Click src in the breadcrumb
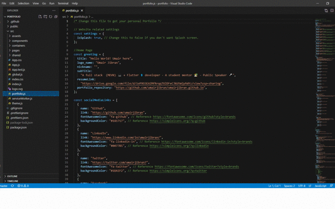This screenshot has width=335, height=209. point(64,17)
